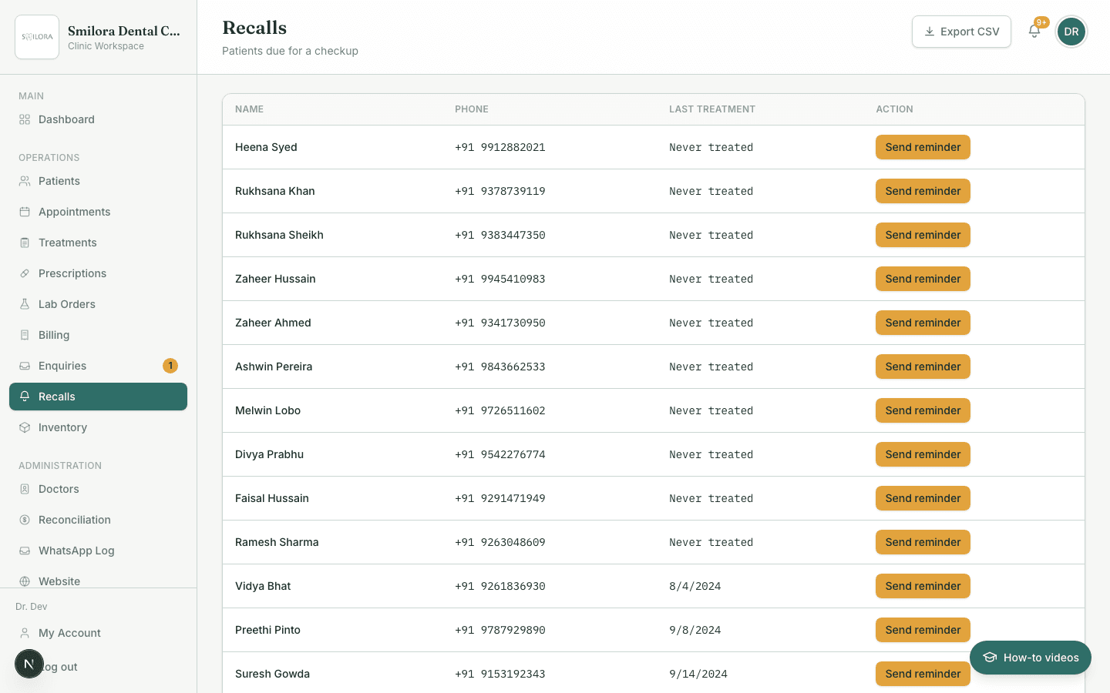Click the WhatsApp Log inbox icon
This screenshot has width=1110, height=693.
25,551
